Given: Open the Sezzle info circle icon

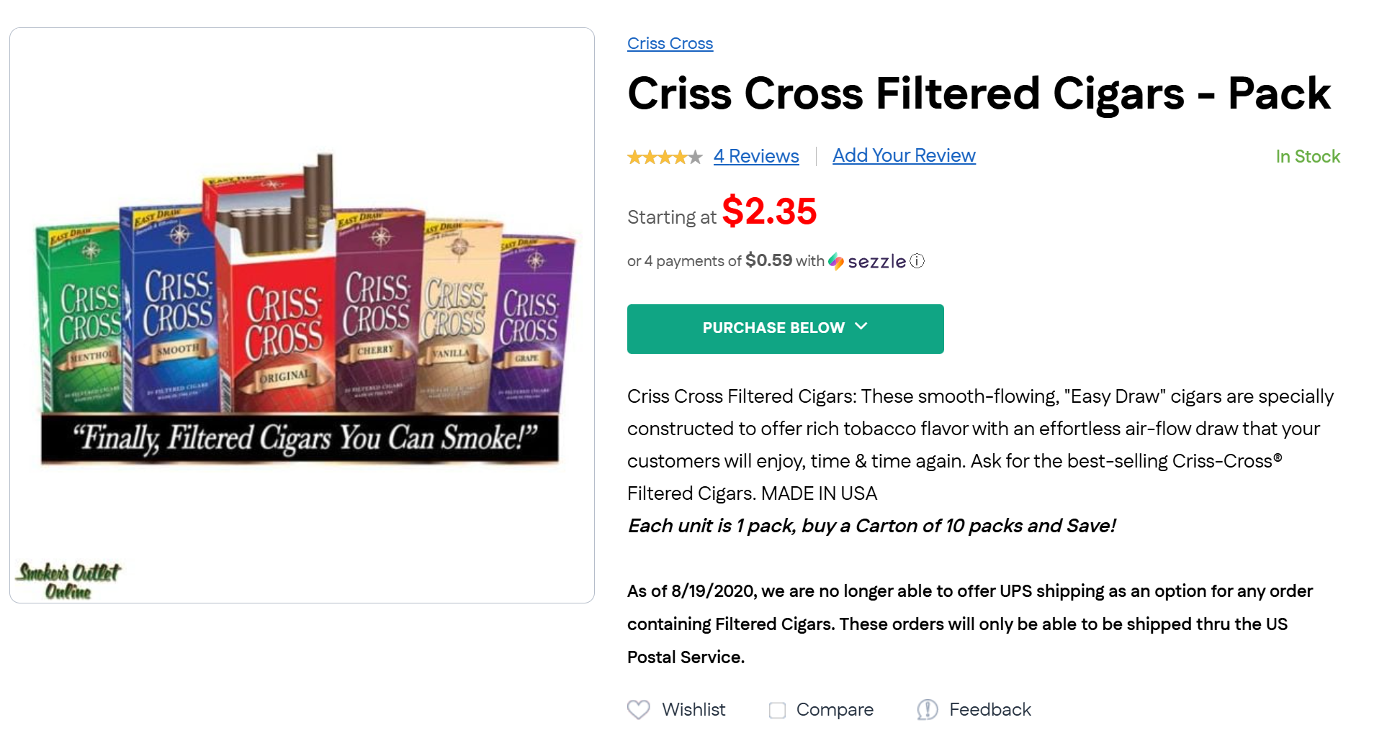Looking at the screenshot, I should (917, 261).
